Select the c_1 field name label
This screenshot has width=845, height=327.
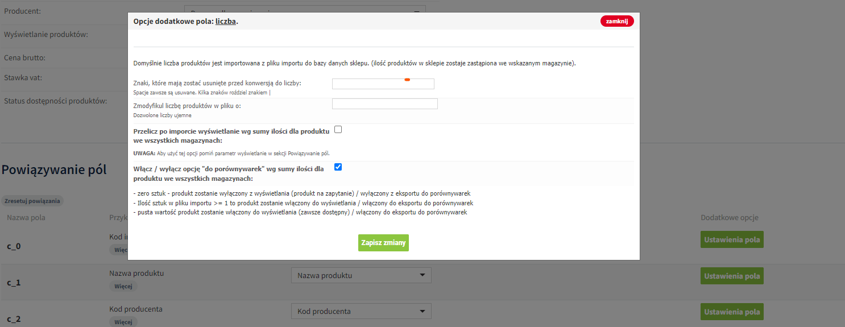pos(14,283)
